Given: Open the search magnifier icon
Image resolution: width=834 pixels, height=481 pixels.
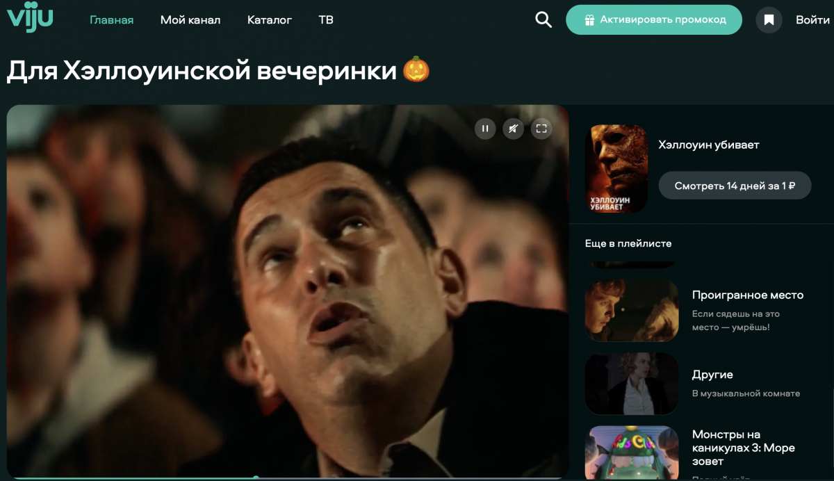Looking at the screenshot, I should pyautogui.click(x=543, y=19).
